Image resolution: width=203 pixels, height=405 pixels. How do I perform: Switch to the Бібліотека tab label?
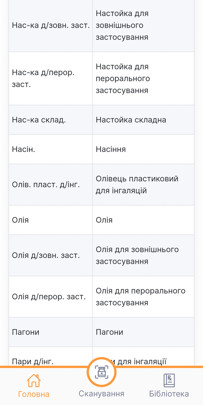(169, 394)
